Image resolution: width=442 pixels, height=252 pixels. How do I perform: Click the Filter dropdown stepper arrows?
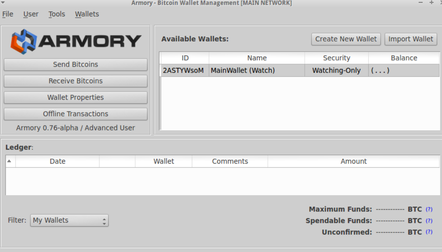click(104, 221)
